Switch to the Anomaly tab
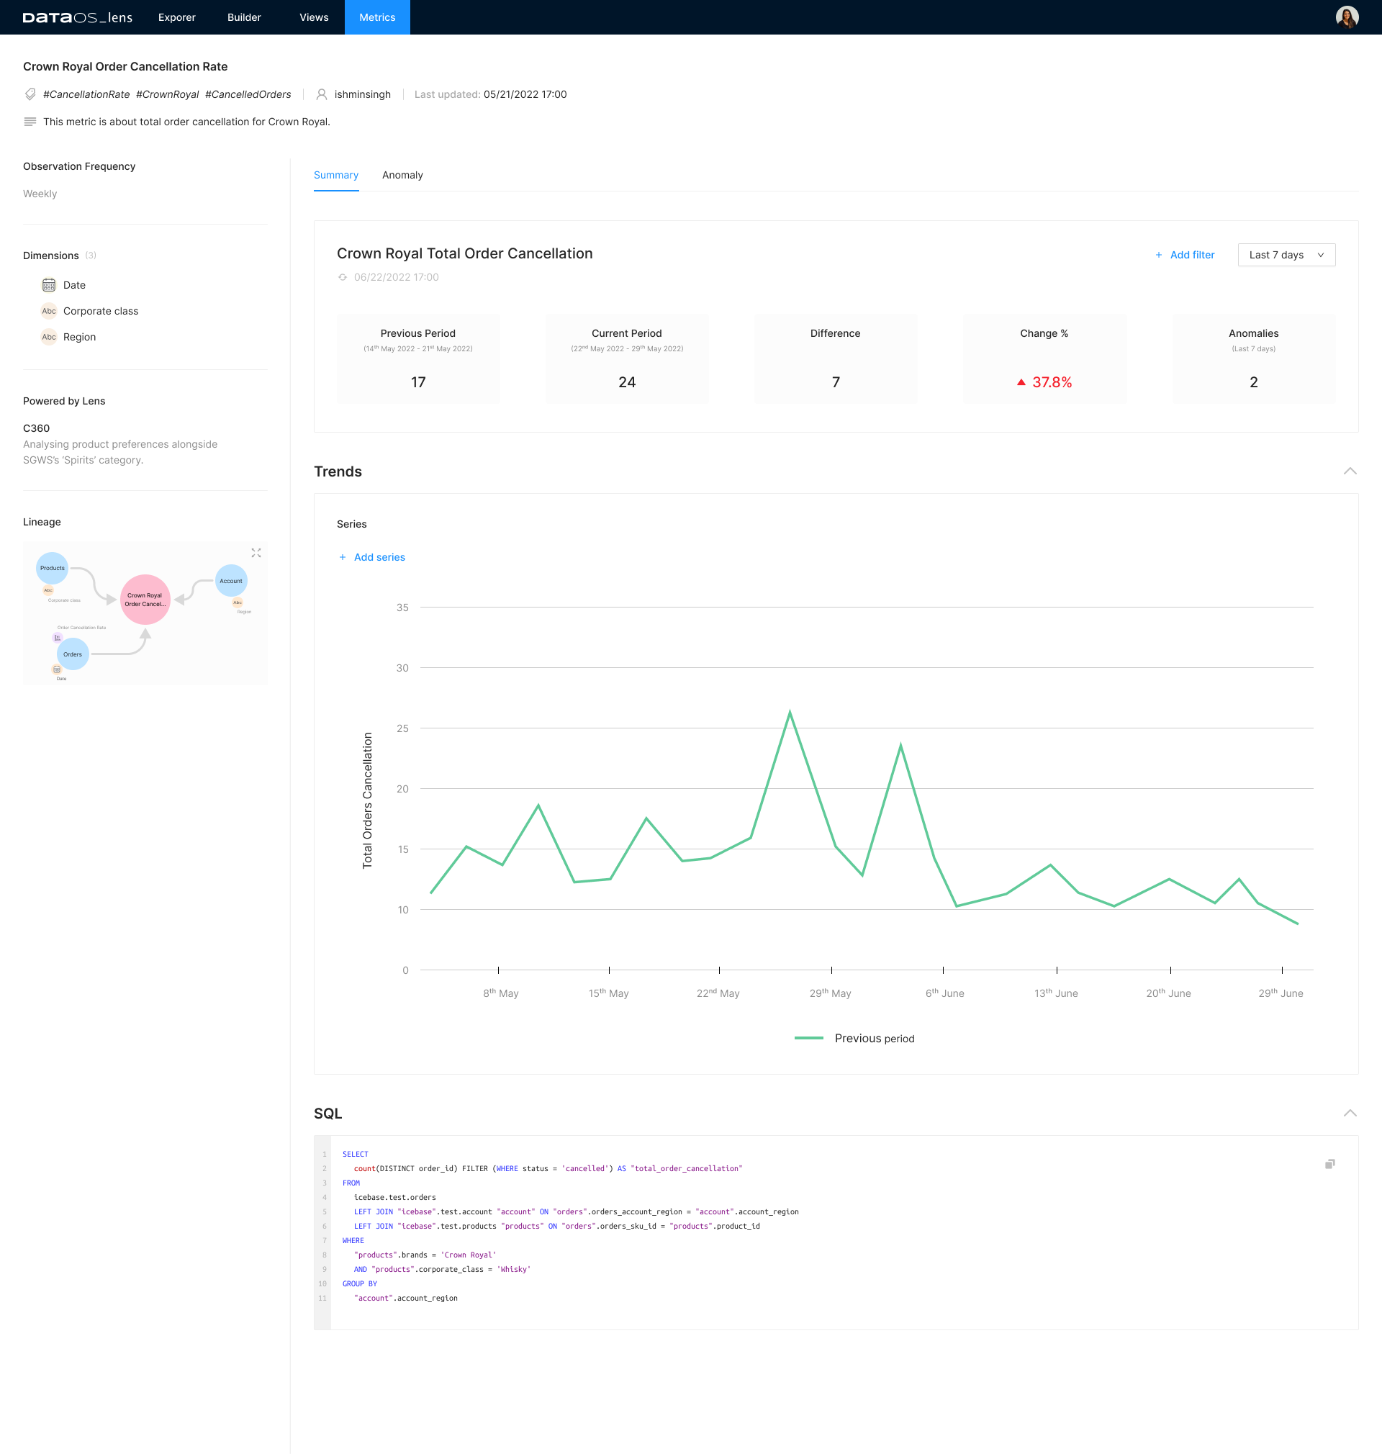The image size is (1382, 1454). (x=402, y=176)
